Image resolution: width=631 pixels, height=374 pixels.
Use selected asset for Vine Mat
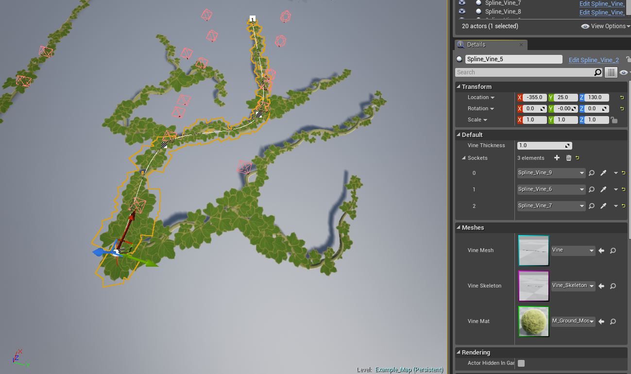pos(601,322)
